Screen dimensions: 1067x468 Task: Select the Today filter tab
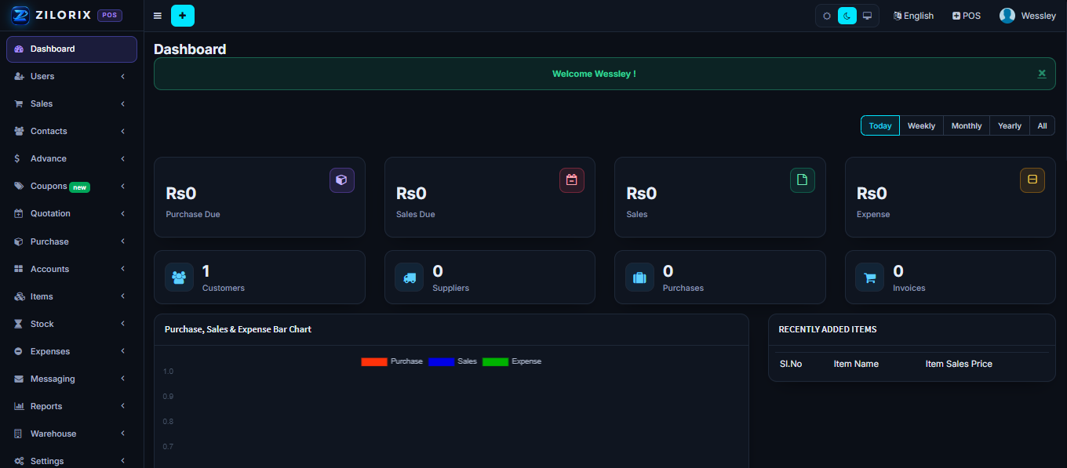point(880,125)
